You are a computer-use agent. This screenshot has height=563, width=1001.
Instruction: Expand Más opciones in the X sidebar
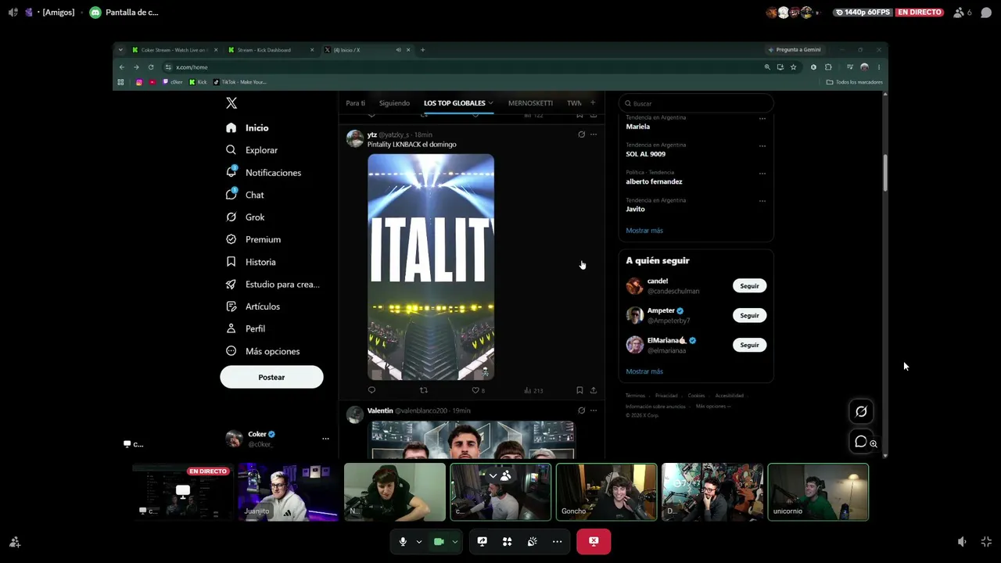(263, 352)
